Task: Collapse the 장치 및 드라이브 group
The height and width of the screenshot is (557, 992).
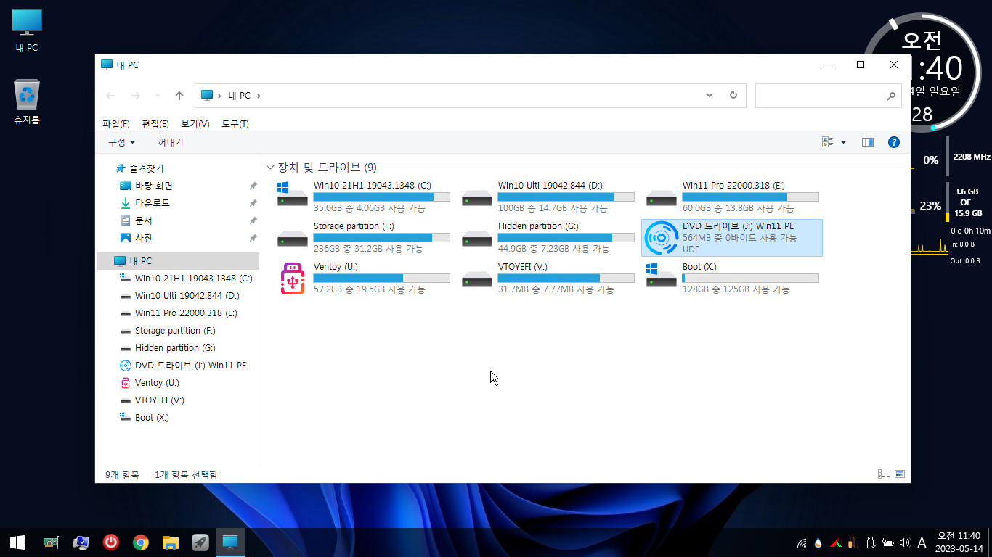Action: [271, 168]
